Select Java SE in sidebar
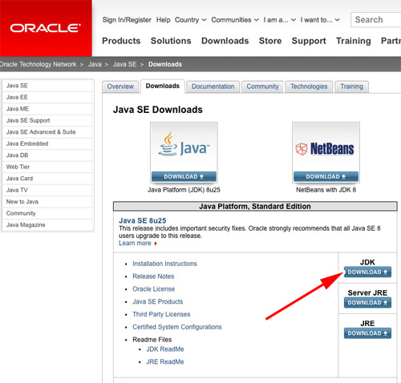This screenshot has width=401, height=383. pyautogui.click(x=47, y=86)
